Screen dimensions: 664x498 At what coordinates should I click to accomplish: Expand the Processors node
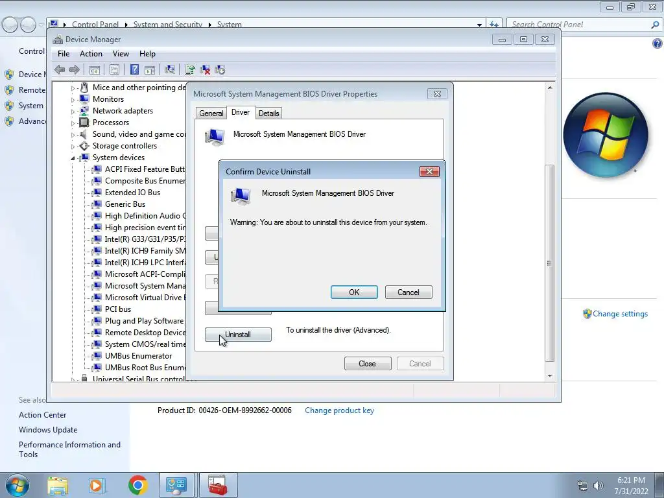tap(73, 123)
